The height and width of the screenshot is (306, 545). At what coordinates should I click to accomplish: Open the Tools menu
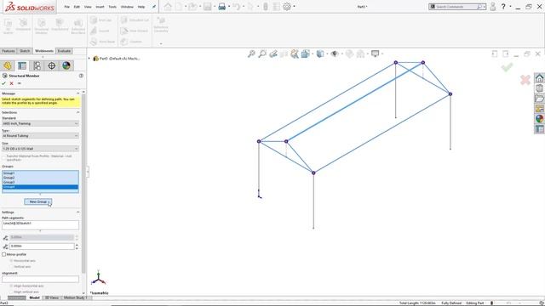[112, 7]
